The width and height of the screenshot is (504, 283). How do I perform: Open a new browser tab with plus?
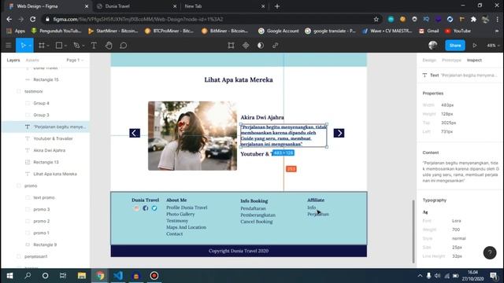tap(277, 6)
